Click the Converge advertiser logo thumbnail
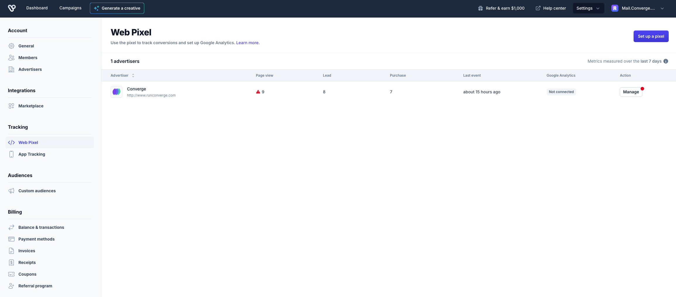 click(x=116, y=92)
